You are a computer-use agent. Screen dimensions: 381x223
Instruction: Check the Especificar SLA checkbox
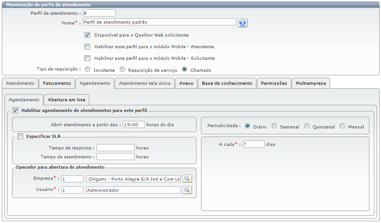point(20,136)
